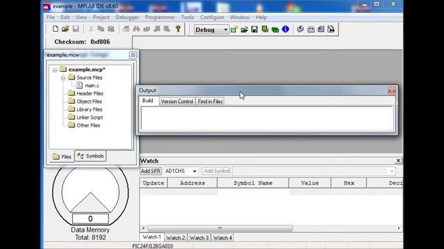Screen dimensions: 444x249
Task: Click the yellow question mark Help icon
Action: click(178, 29)
